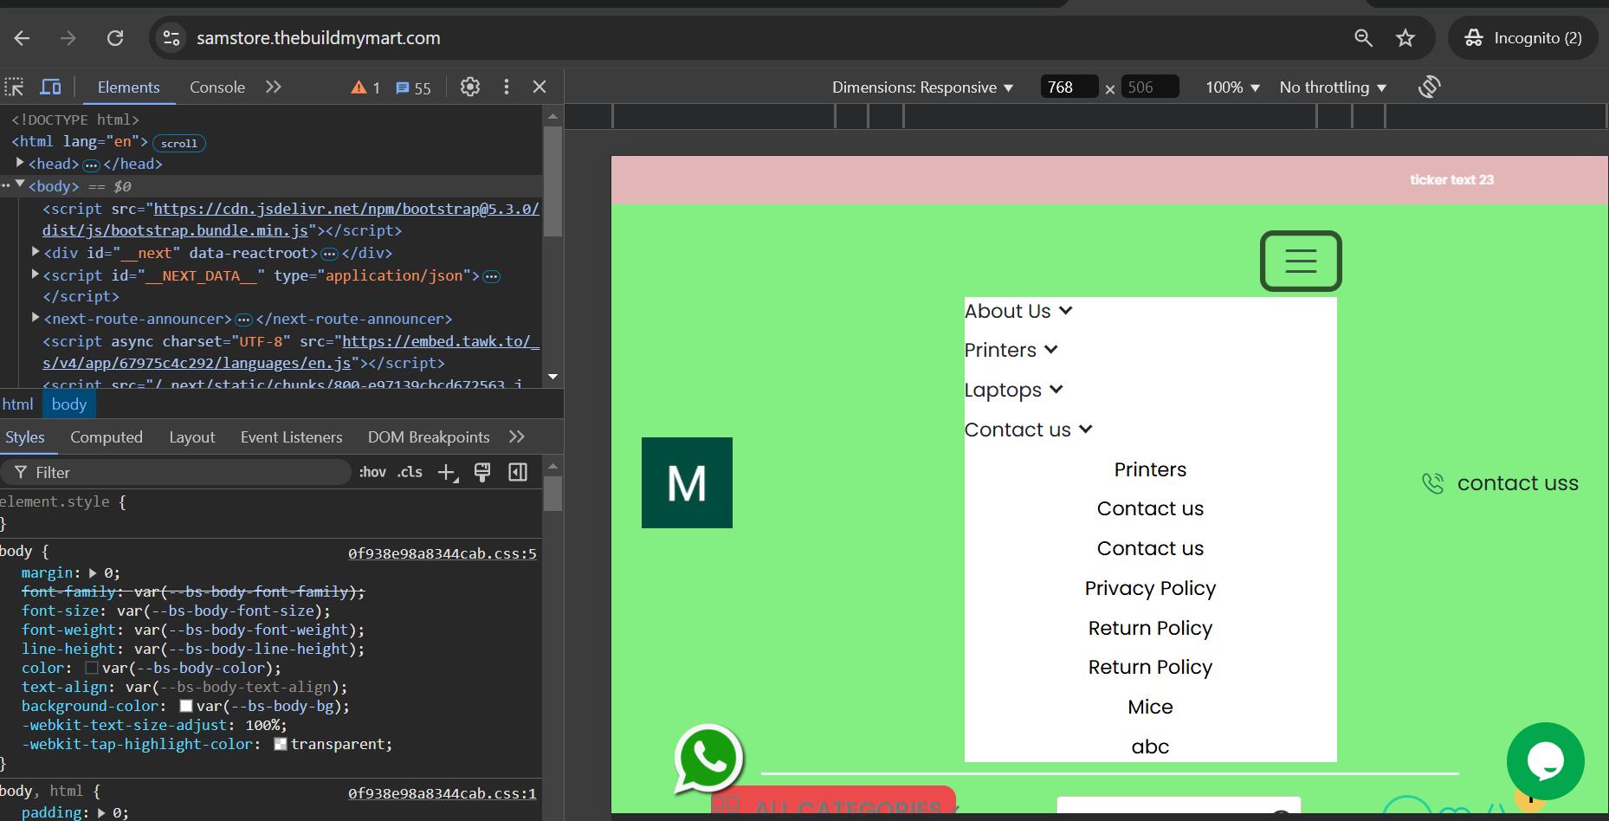This screenshot has width=1609, height=821.
Task: Open DevTools settings gear
Action: [x=470, y=87]
